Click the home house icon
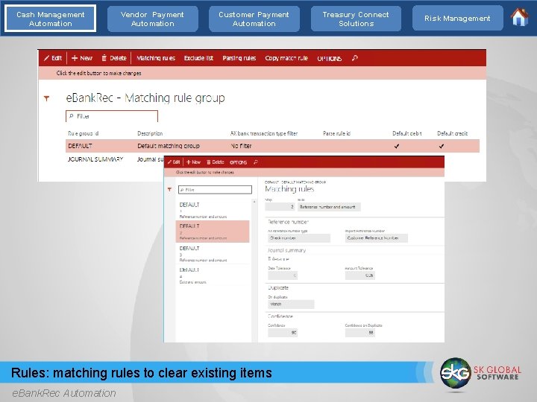Image resolution: width=537 pixels, height=402 pixels. point(520,17)
